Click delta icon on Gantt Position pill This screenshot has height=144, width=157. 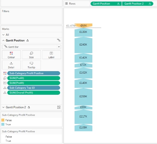(118, 4)
